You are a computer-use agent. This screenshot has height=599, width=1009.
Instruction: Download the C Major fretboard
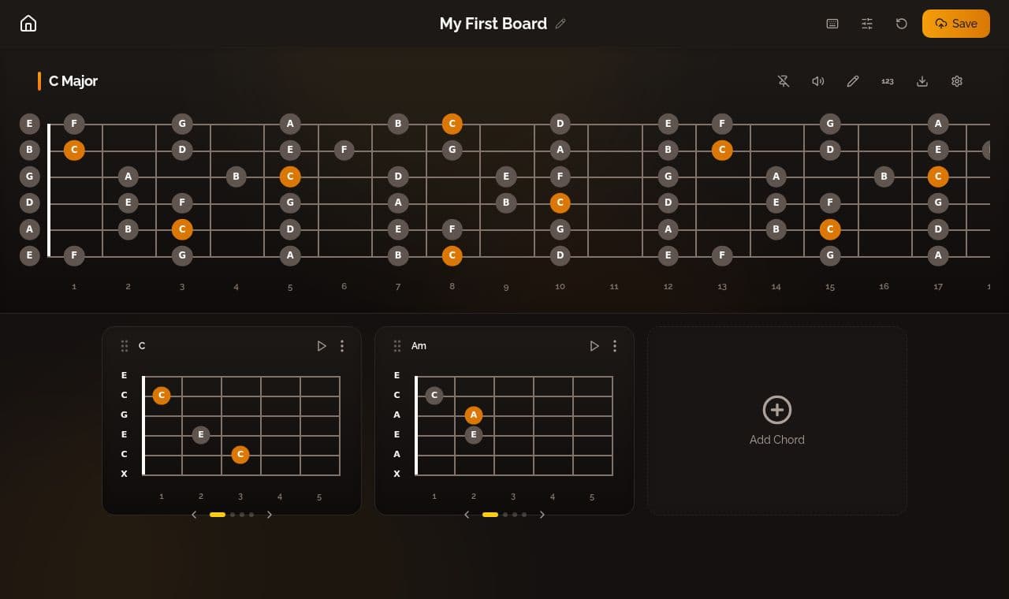coord(922,81)
